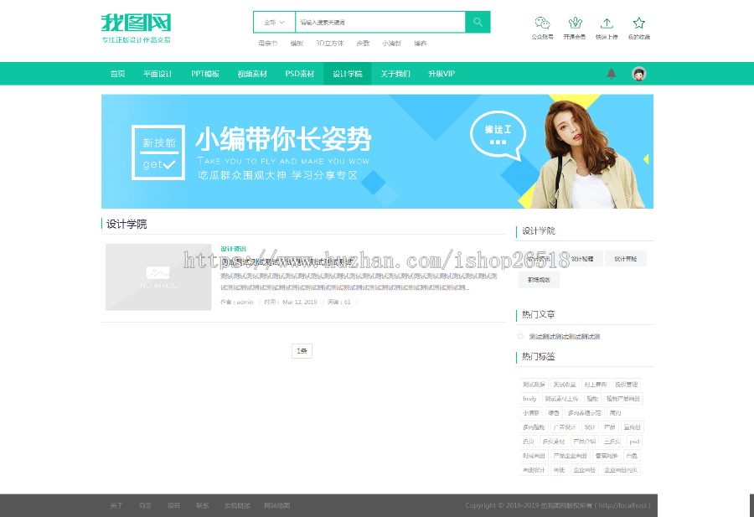Open the user avatar menu
The width and height of the screenshot is (754, 517).
[638, 74]
